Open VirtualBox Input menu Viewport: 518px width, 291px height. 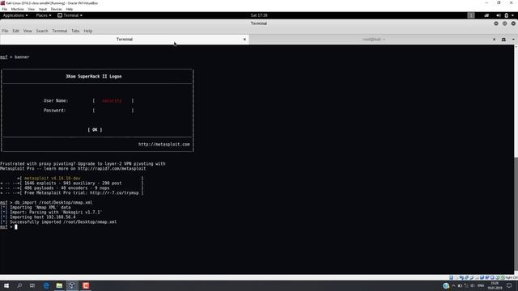[43, 9]
